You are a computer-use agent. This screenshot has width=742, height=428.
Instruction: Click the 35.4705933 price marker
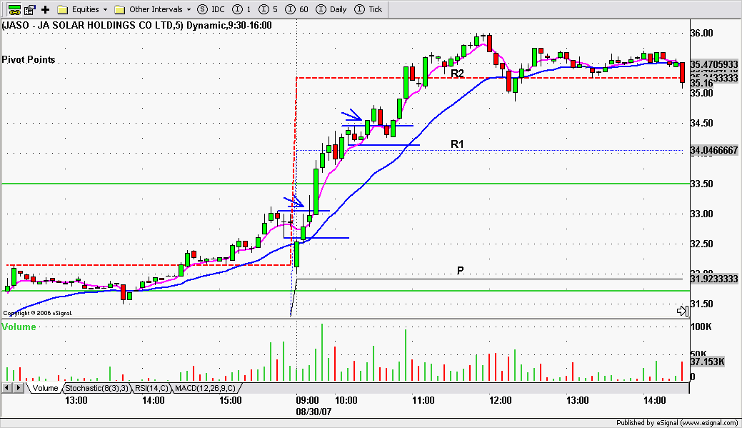coord(713,64)
